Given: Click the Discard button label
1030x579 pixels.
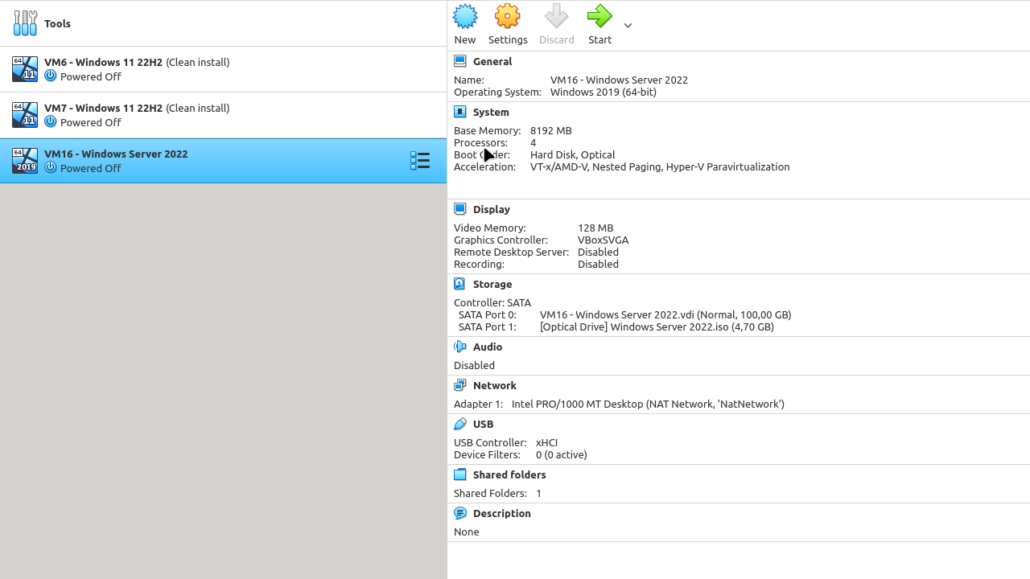Looking at the screenshot, I should 557,39.
